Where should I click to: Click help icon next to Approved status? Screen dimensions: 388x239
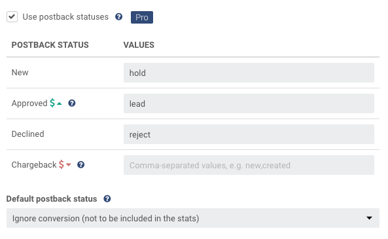(x=72, y=103)
